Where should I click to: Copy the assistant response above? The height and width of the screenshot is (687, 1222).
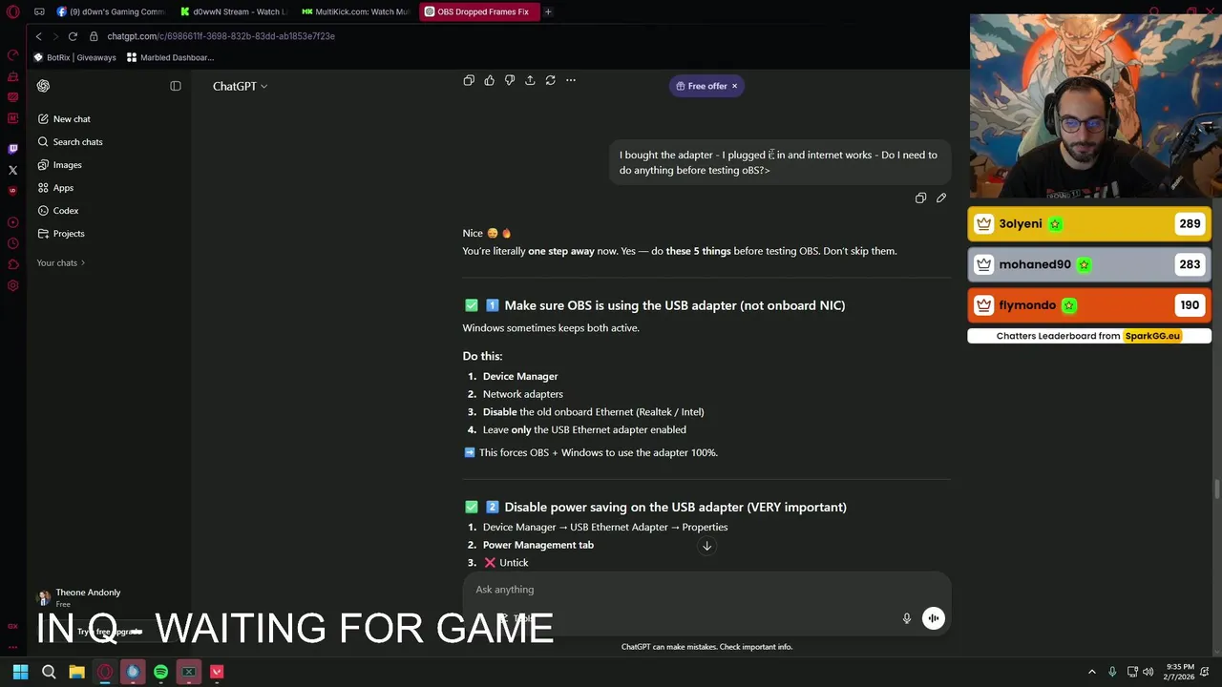pyautogui.click(x=469, y=80)
